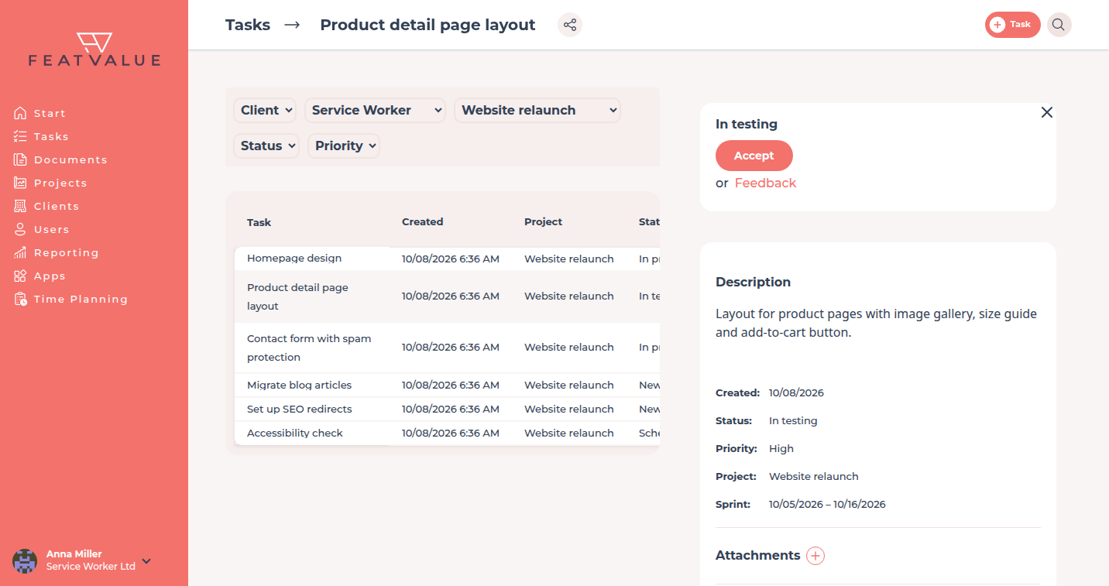Screen dimensions: 1109x586
Task: Add an attachment with the plus icon
Action: [x=815, y=556]
